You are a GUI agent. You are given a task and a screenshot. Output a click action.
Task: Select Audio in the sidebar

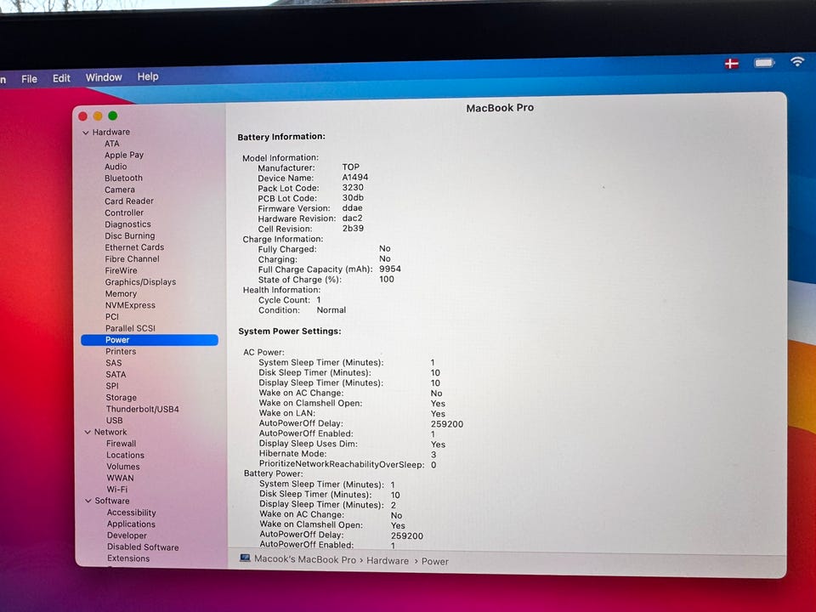pos(116,167)
